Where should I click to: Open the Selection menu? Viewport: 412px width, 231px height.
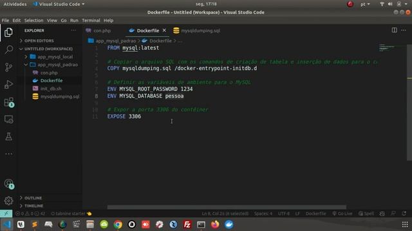click(x=33, y=20)
